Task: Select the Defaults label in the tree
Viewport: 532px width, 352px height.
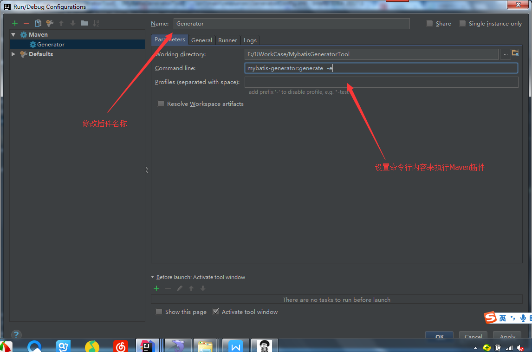Action: [41, 54]
